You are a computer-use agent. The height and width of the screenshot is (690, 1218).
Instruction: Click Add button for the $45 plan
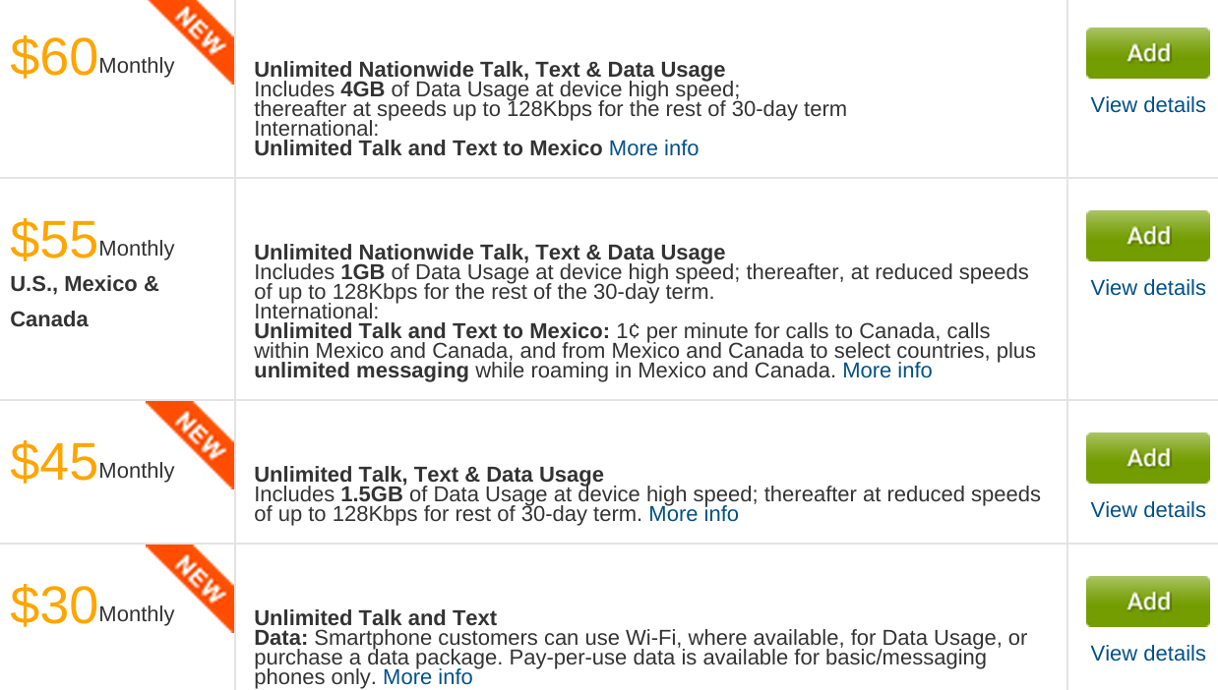coord(1147,457)
